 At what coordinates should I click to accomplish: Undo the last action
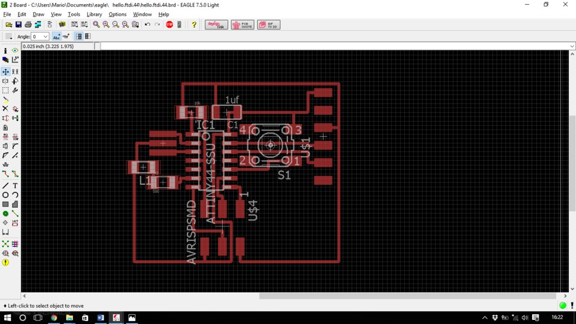pyautogui.click(x=147, y=25)
